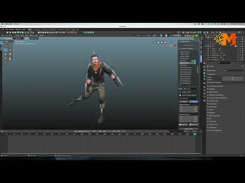Open the Edit menu
The image size is (245, 183).
7,29
